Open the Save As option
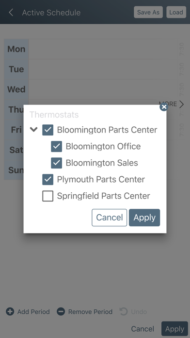 pos(148,12)
